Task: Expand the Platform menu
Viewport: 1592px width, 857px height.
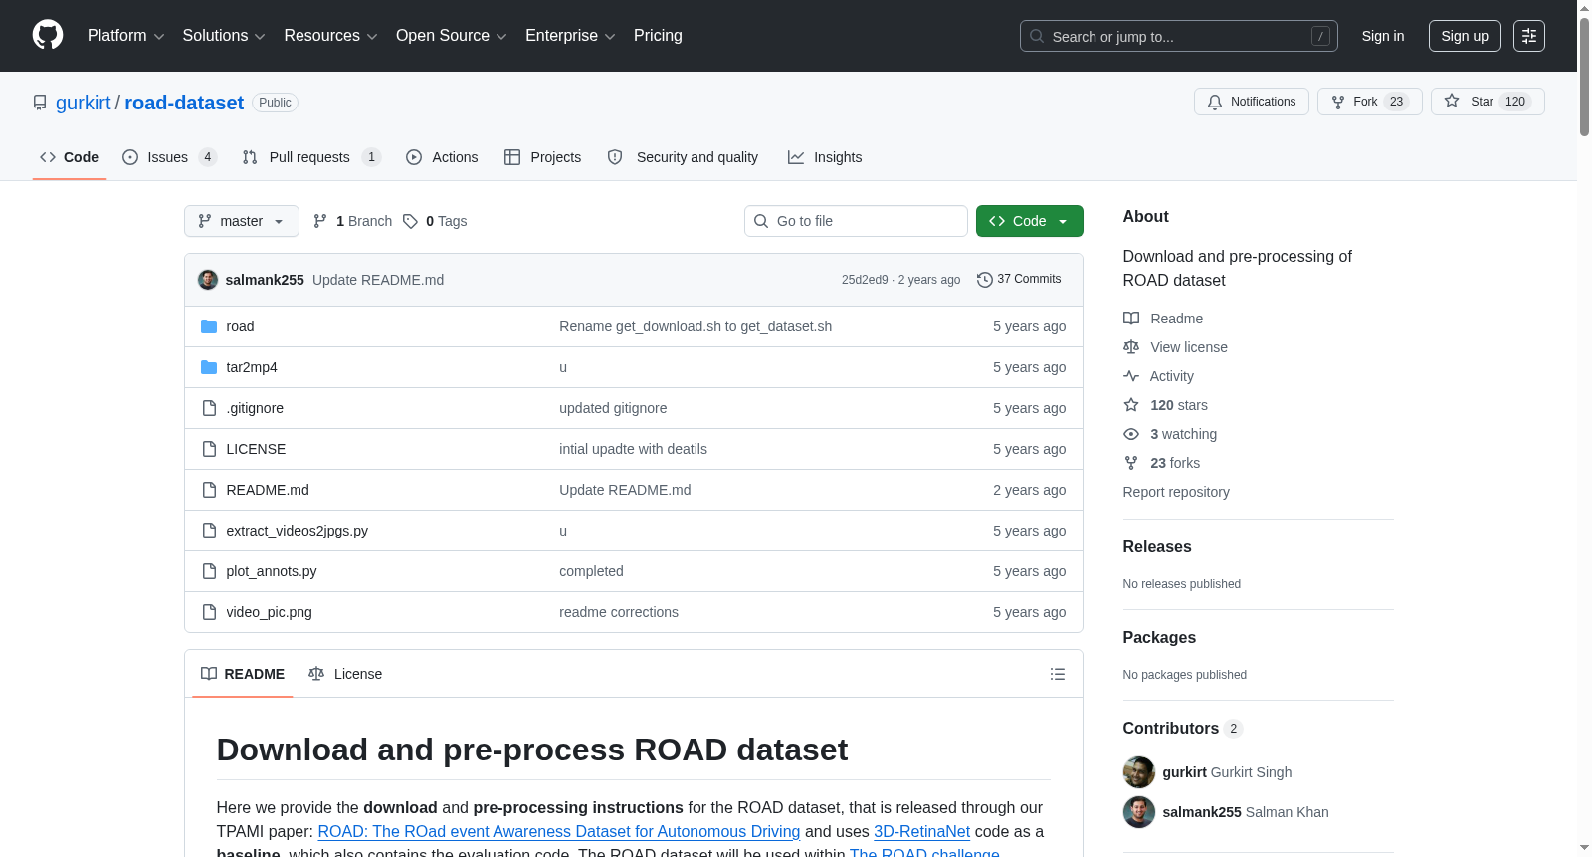Action: click(x=126, y=36)
